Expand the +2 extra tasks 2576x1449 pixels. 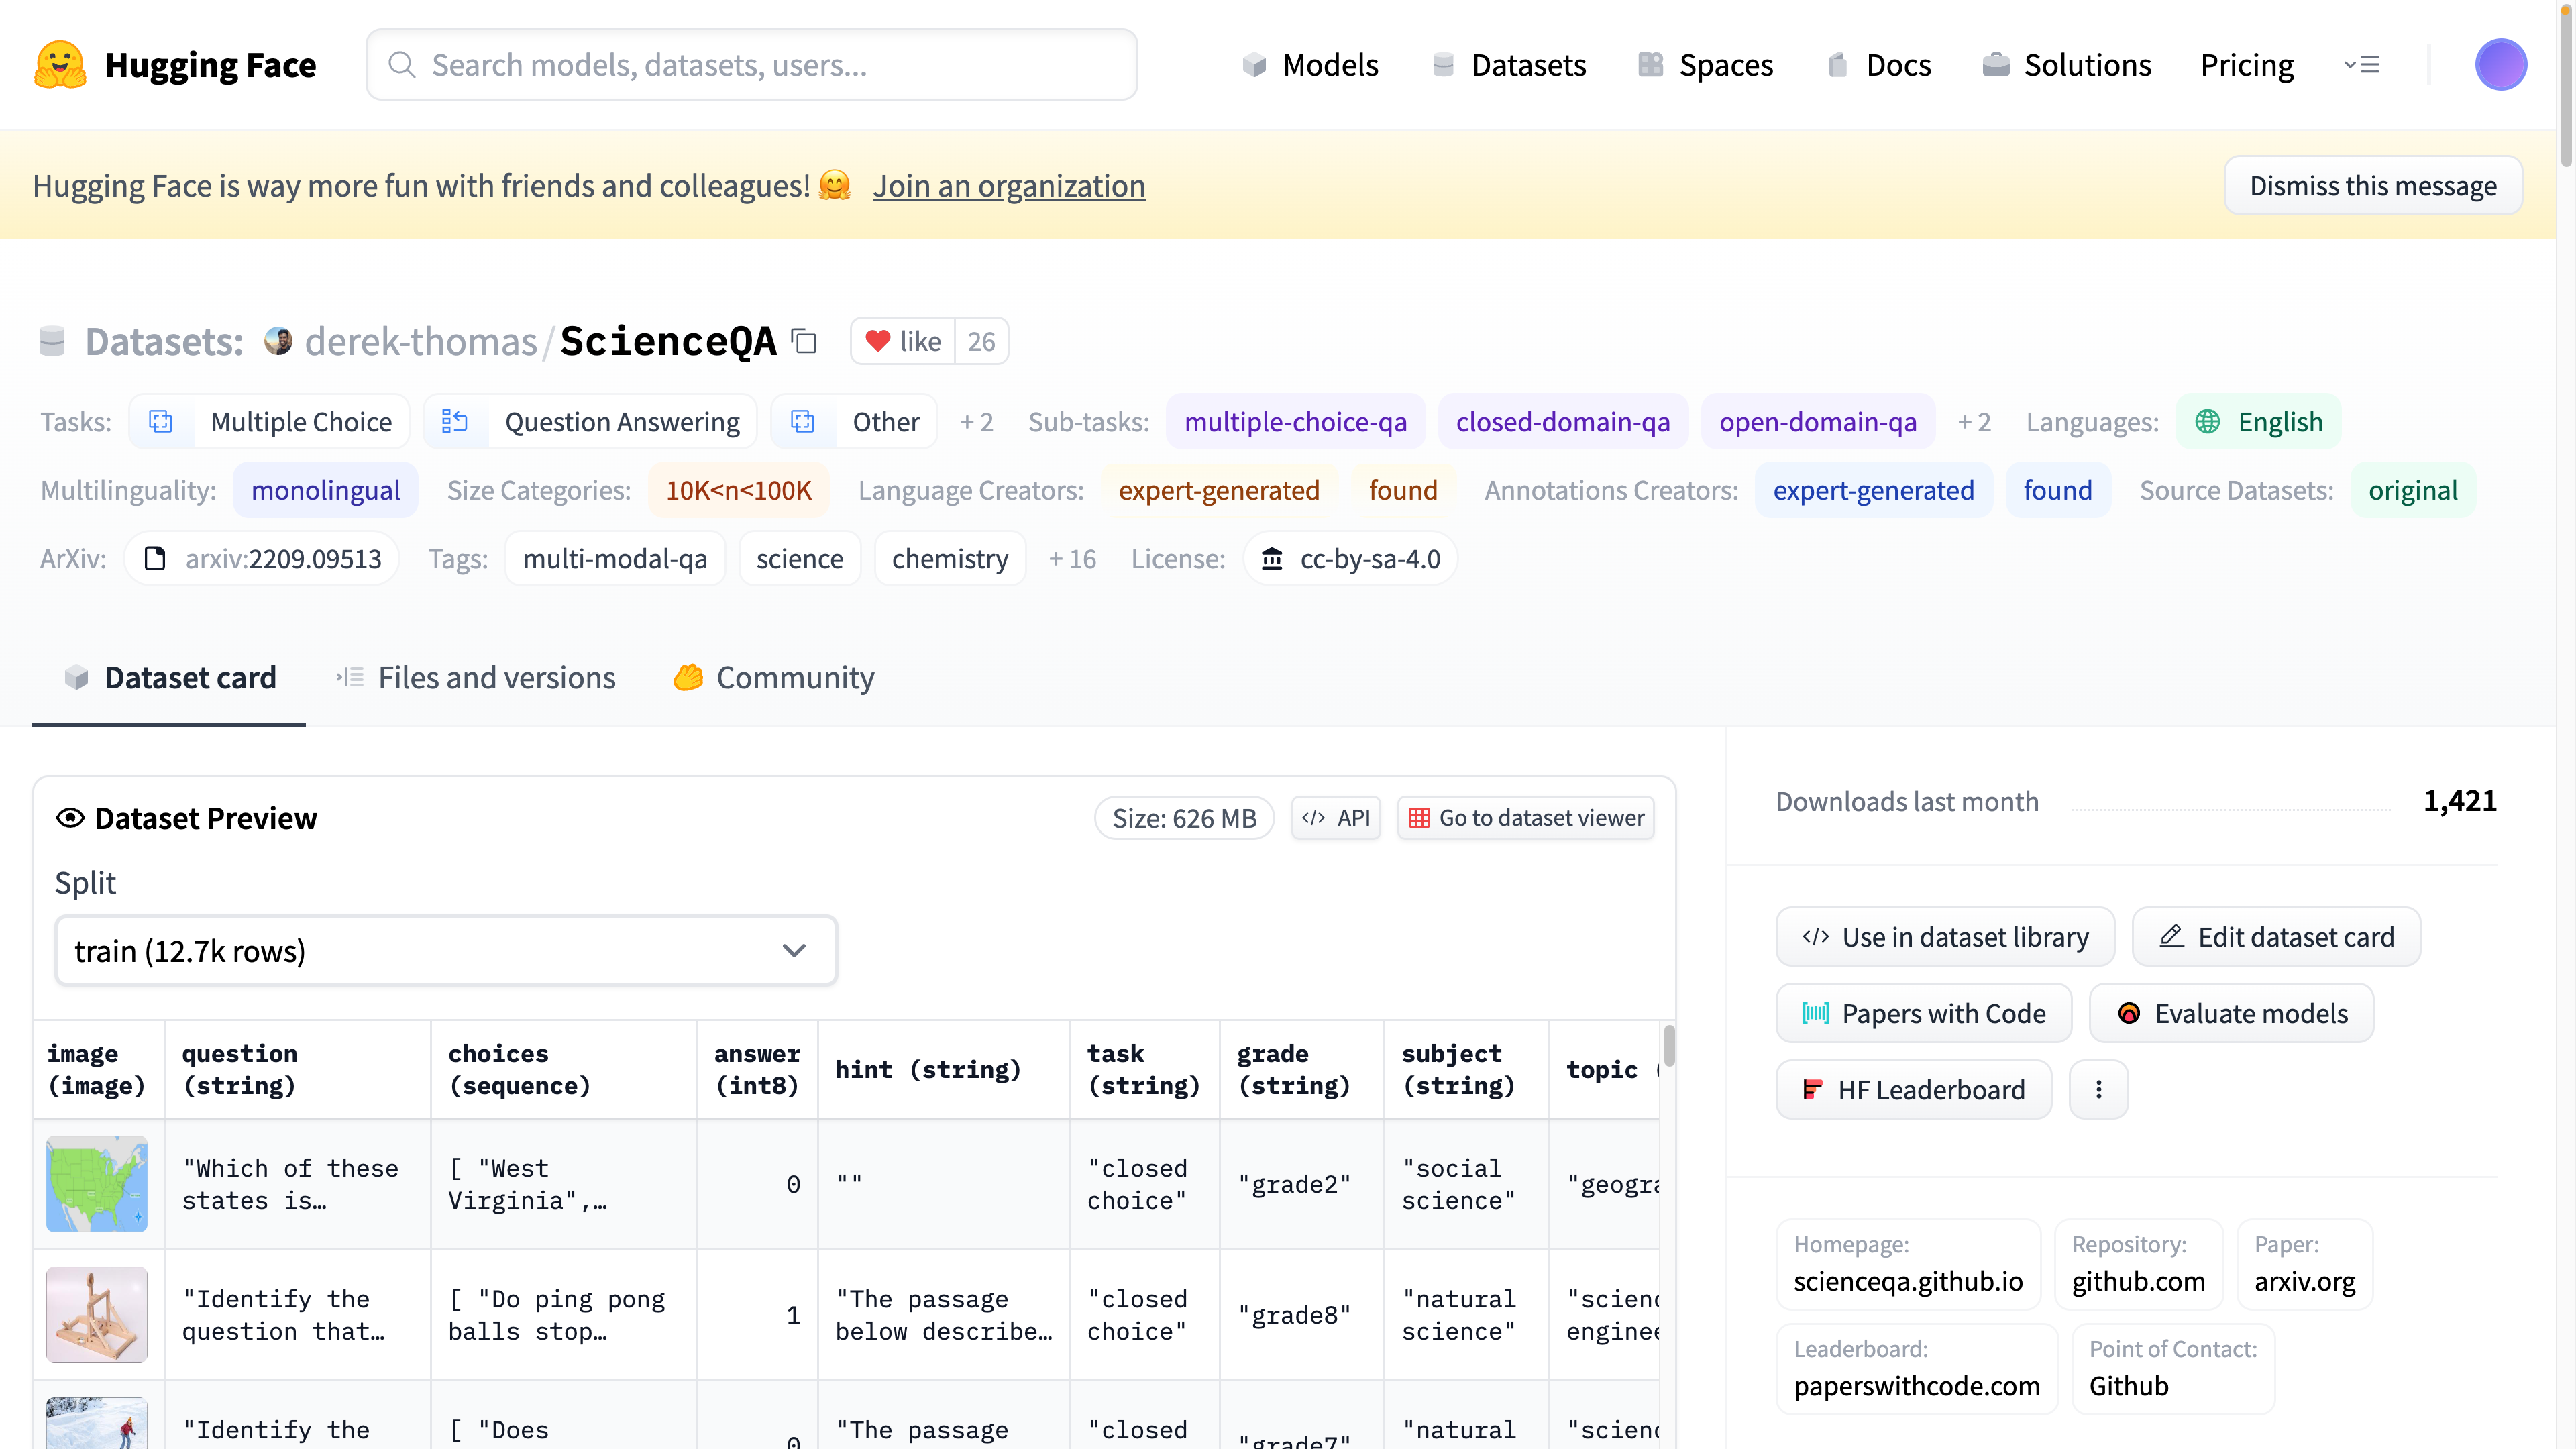point(976,422)
